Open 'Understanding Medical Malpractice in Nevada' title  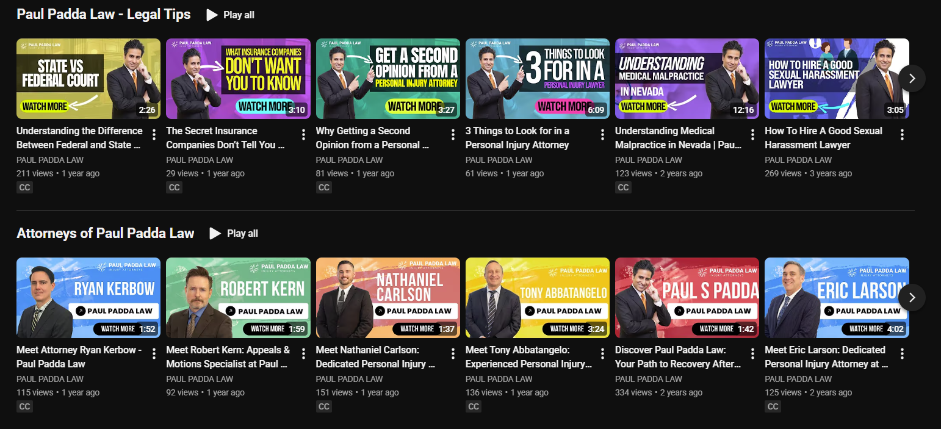pyautogui.click(x=678, y=138)
